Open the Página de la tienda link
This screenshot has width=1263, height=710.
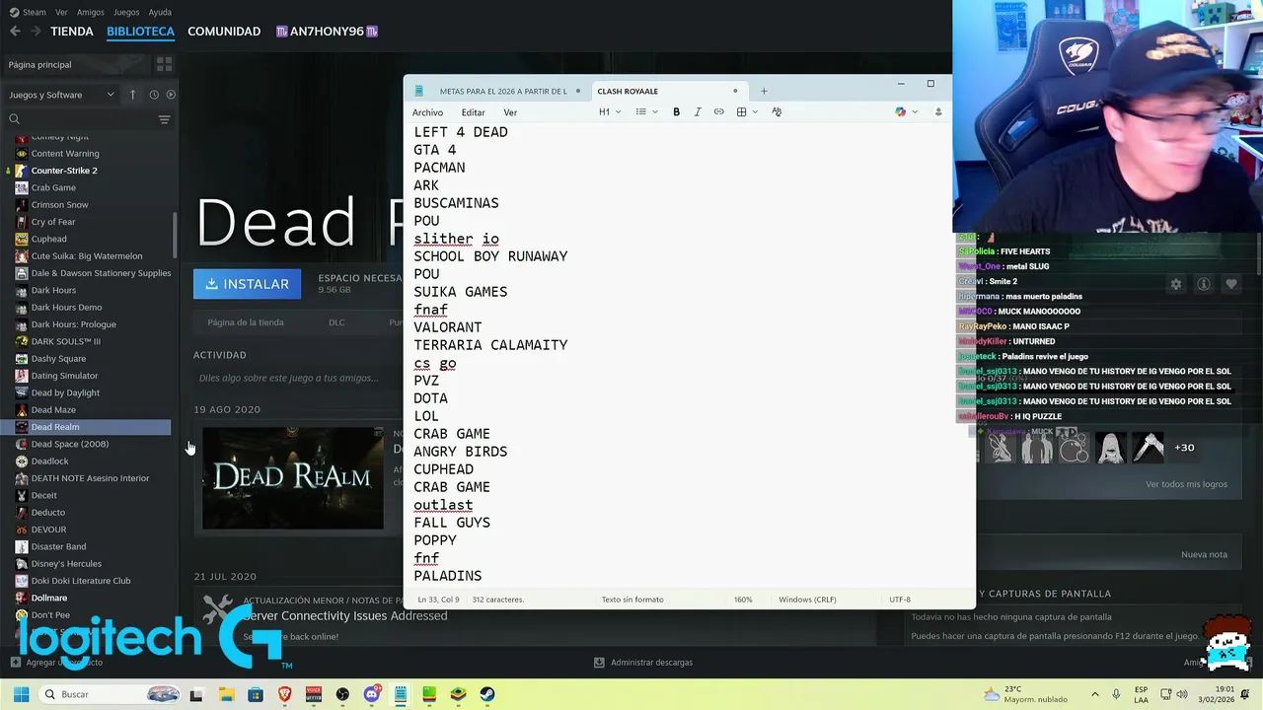[246, 322]
